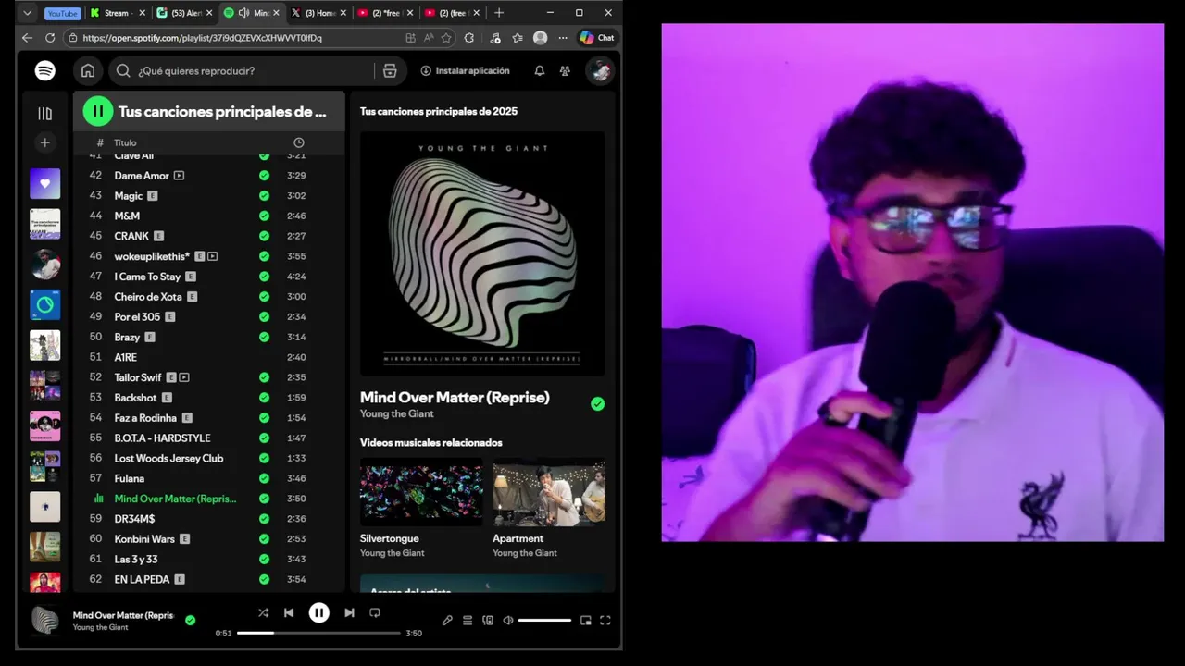Switch to the YouTube tab
1185x666 pixels.
62,13
